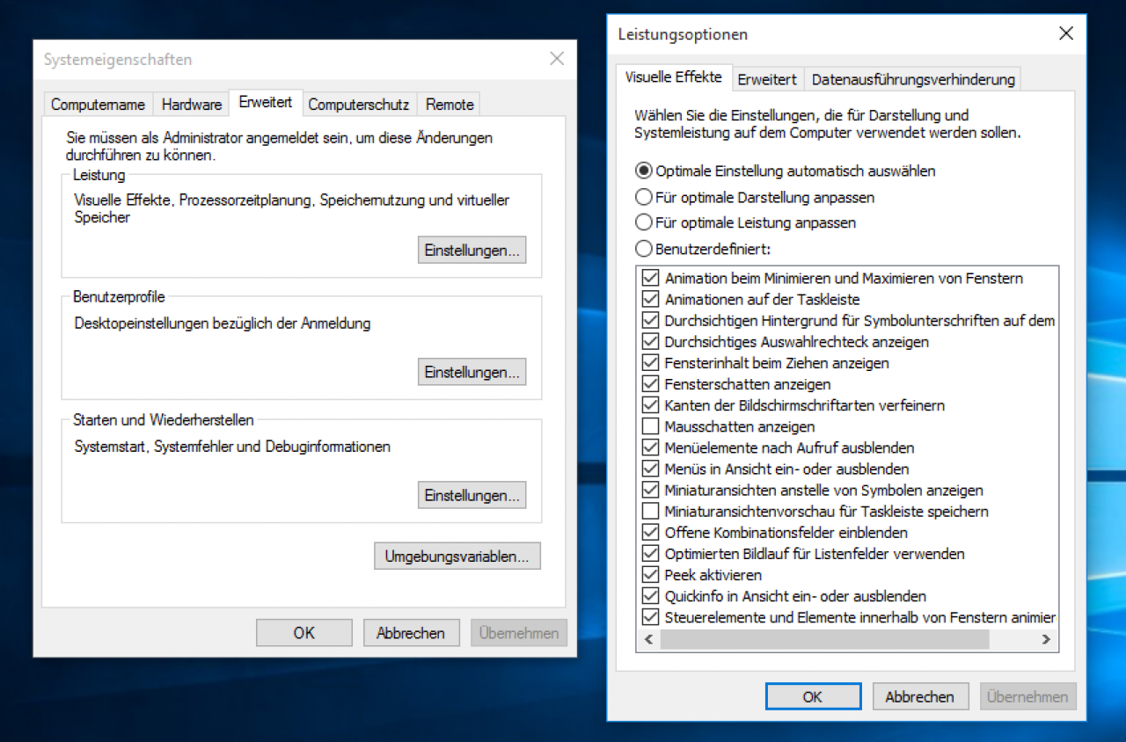This screenshot has height=742, width=1126.
Task: Click the Umgebungsvariablen button
Action: point(457,556)
